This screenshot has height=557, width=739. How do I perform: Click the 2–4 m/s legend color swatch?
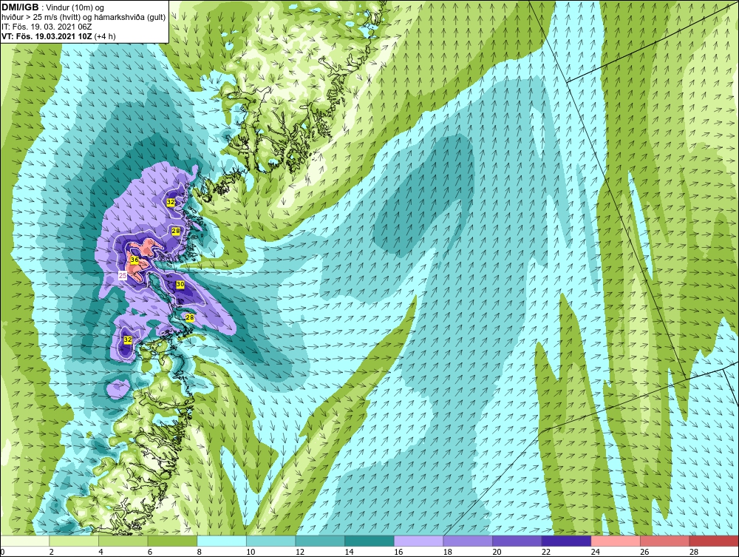pyautogui.click(x=74, y=541)
